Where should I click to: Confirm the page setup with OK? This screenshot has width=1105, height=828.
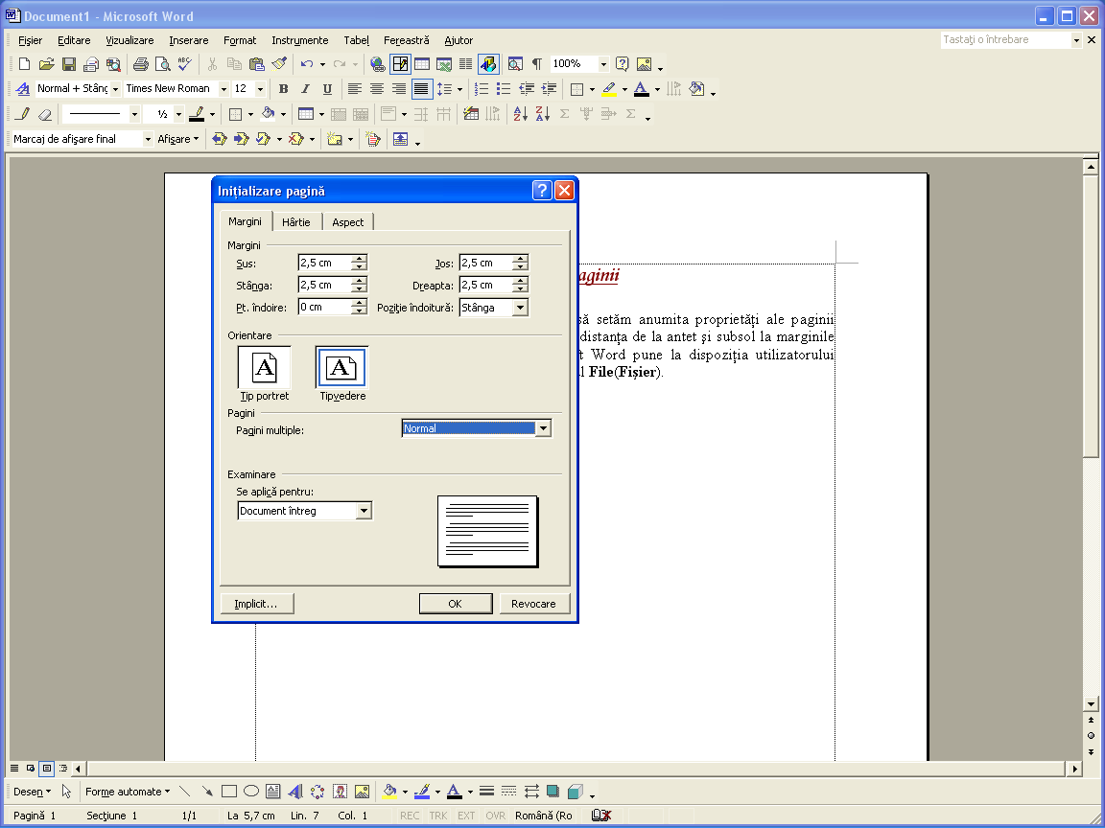(456, 604)
